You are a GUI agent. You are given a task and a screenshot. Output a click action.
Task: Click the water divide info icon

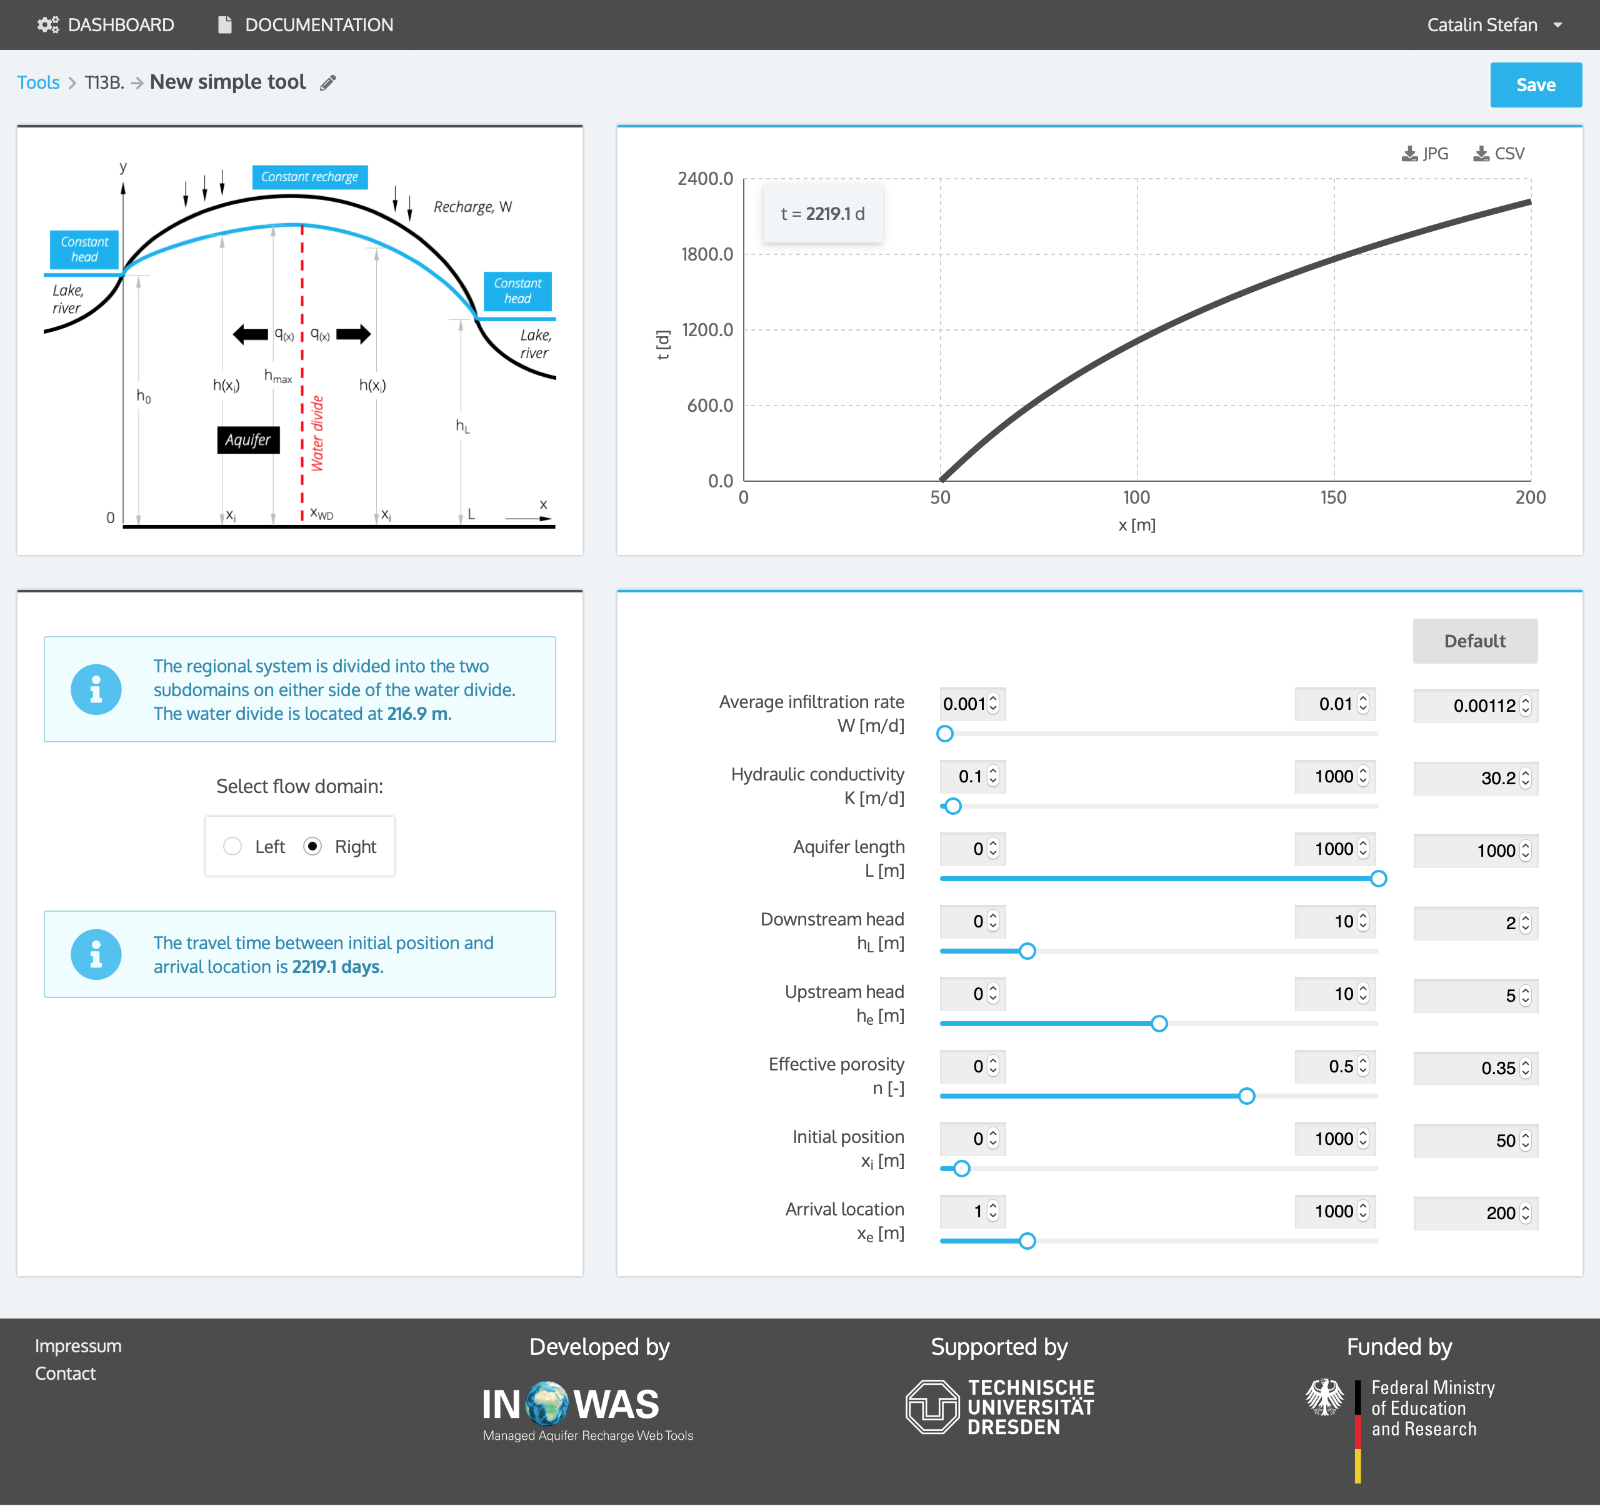(x=96, y=689)
